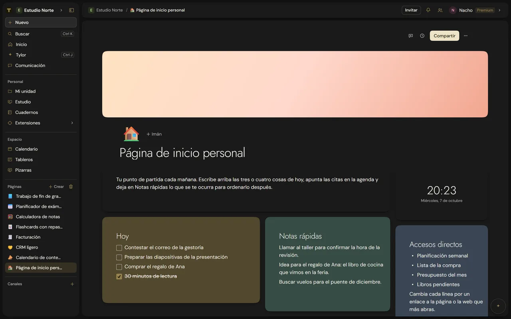This screenshot has height=319, width=511.
Task: Expand the account chevron beside Premium
Action: tap(499, 10)
